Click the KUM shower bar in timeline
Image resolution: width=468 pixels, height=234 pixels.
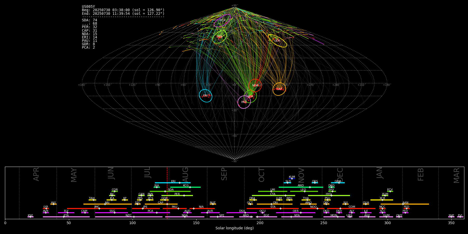tap(292, 179)
